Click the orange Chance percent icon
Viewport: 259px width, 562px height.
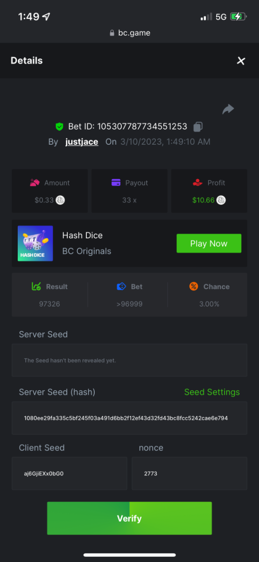pyautogui.click(x=194, y=287)
